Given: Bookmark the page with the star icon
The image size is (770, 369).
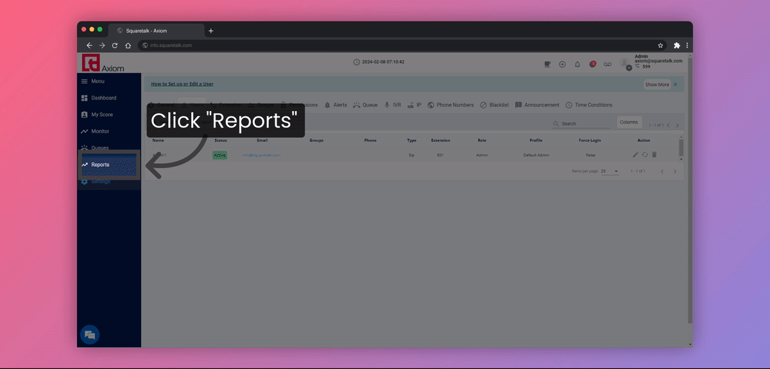Looking at the screenshot, I should 660,46.
